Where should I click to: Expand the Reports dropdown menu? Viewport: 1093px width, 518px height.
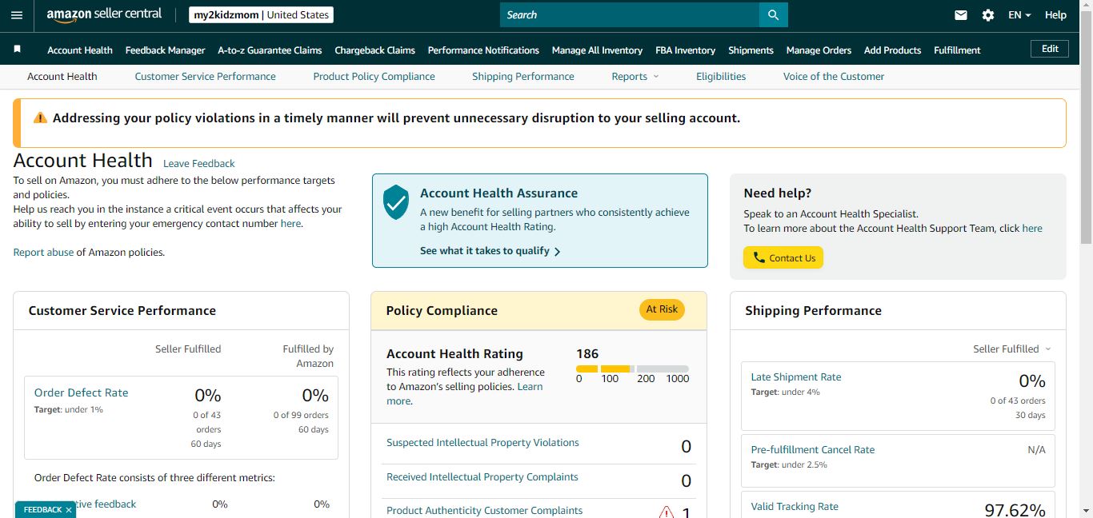pos(635,77)
